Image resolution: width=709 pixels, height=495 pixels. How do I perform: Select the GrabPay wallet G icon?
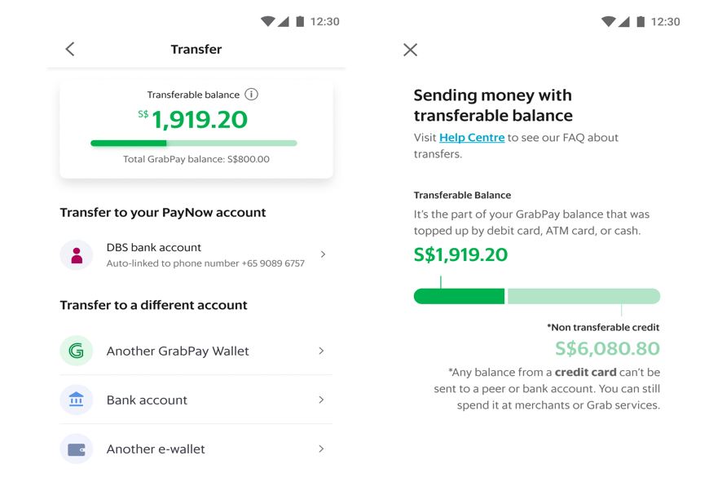click(x=77, y=351)
